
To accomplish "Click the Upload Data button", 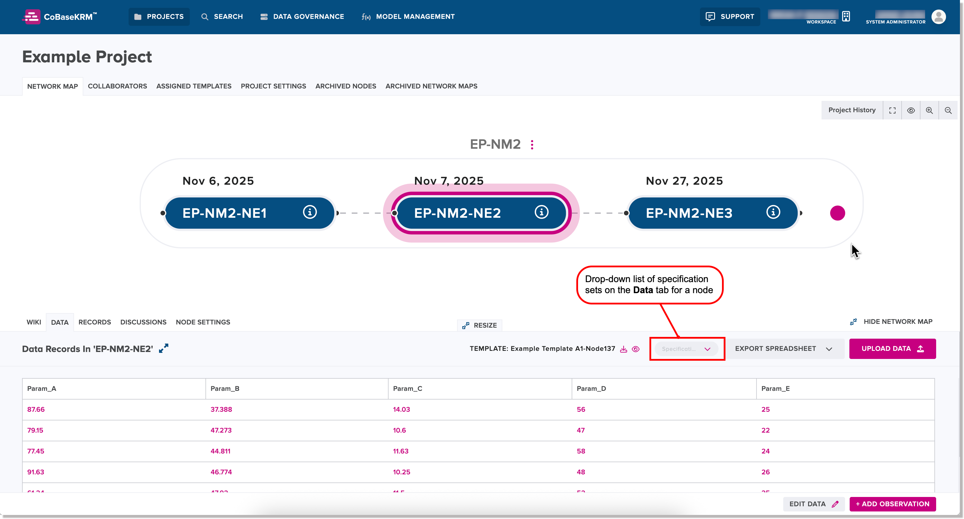I will [x=893, y=349].
